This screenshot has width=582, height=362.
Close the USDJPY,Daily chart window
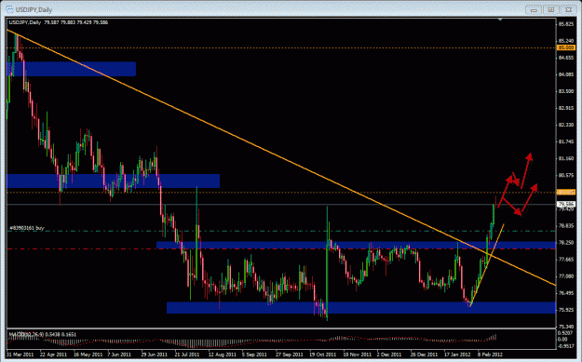point(568,10)
